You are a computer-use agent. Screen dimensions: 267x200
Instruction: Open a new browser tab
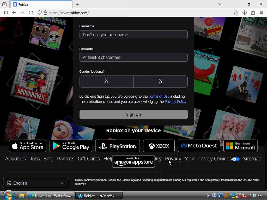click(x=77, y=5)
